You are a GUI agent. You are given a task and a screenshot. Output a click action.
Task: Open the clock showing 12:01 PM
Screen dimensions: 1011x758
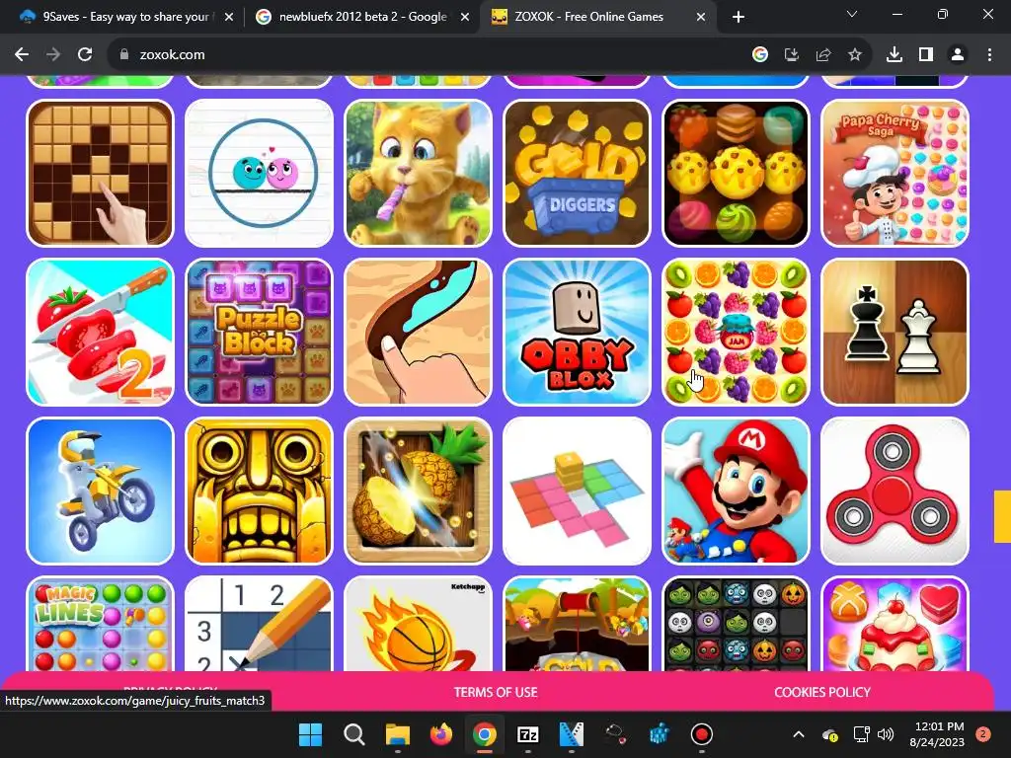pyautogui.click(x=937, y=734)
